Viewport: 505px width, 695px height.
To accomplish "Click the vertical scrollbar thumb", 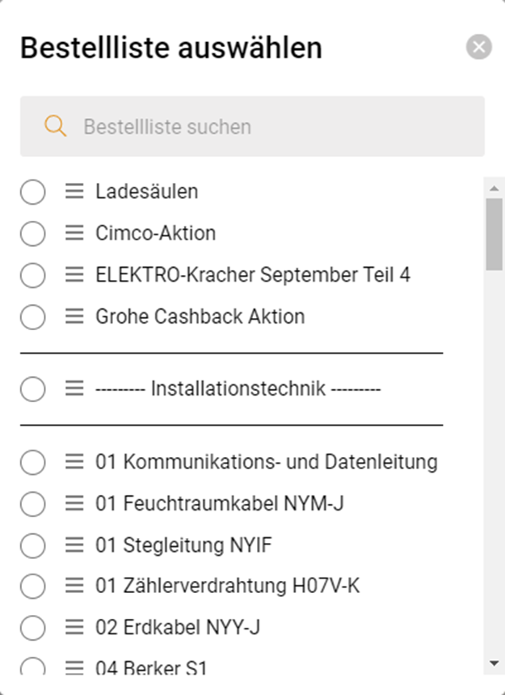I will 494,233.
